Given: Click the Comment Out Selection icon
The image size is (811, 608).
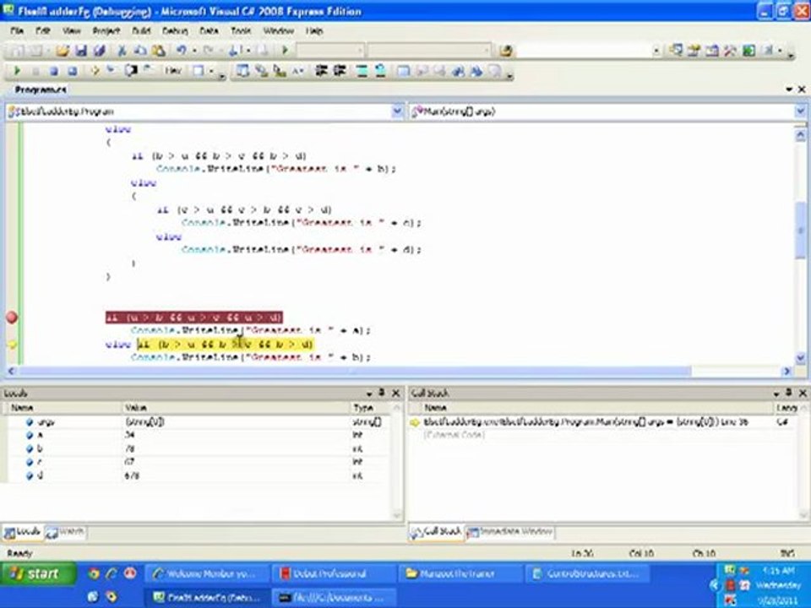Looking at the screenshot, I should coord(362,71).
